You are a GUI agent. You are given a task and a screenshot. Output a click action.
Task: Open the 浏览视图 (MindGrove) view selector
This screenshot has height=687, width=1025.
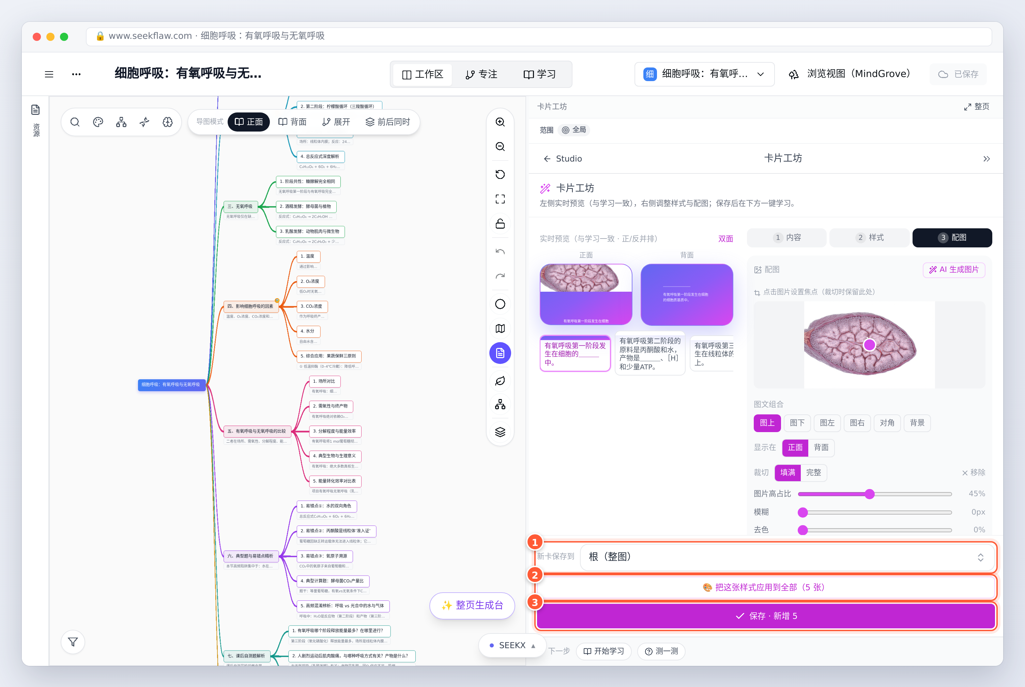point(850,74)
